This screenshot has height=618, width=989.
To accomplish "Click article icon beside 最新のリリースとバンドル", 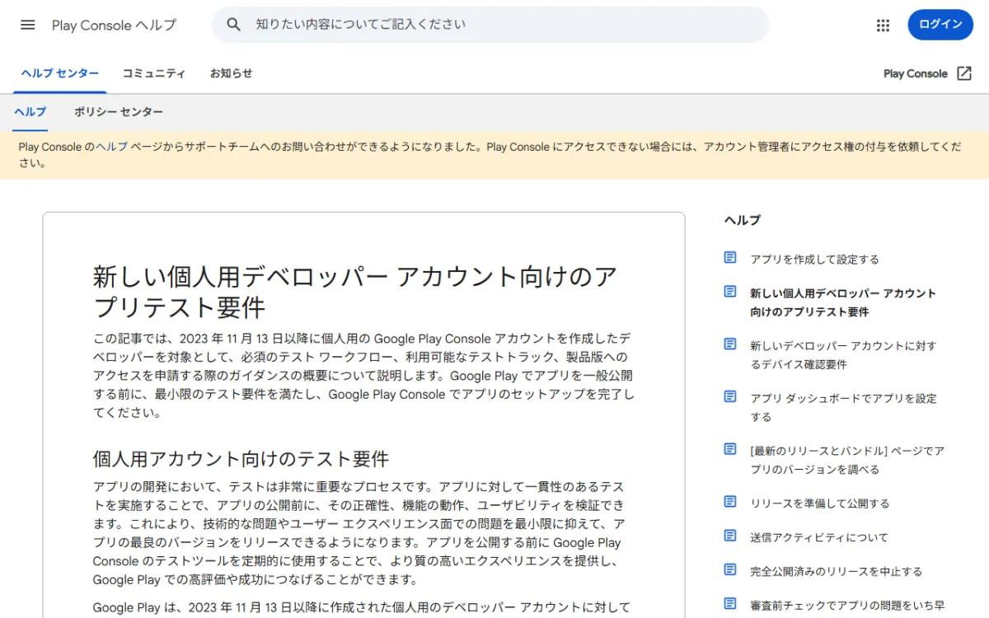I will coord(730,449).
